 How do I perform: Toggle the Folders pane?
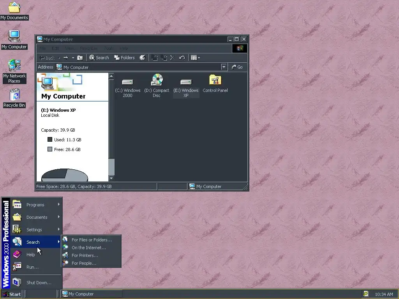[x=124, y=58]
